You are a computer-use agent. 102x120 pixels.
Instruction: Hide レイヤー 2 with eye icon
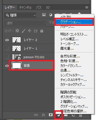click(x=7, y=40)
